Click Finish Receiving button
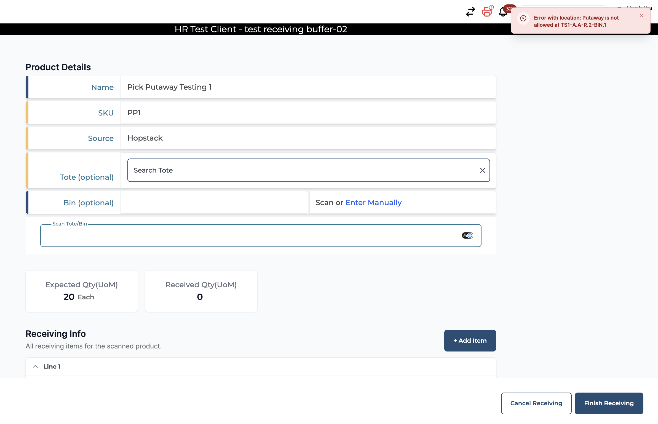Image resolution: width=658 pixels, height=424 pixels. pos(609,403)
